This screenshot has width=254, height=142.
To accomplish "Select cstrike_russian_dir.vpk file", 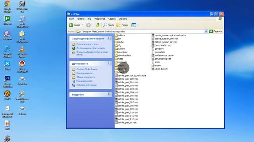I will (164, 42).
